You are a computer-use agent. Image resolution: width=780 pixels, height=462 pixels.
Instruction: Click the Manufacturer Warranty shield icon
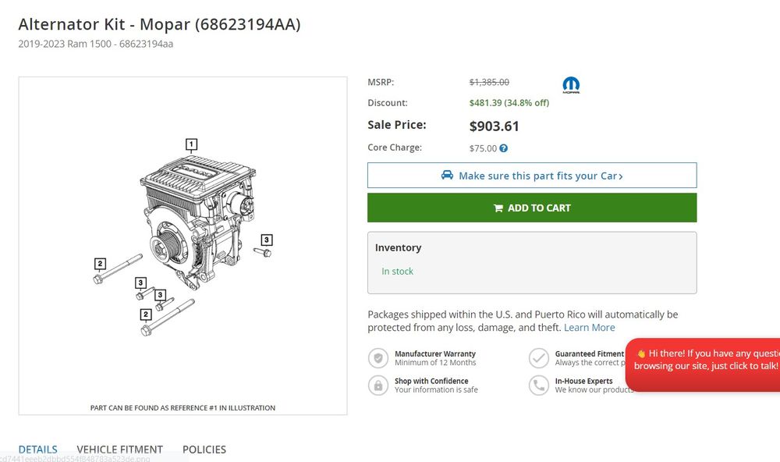pos(378,358)
